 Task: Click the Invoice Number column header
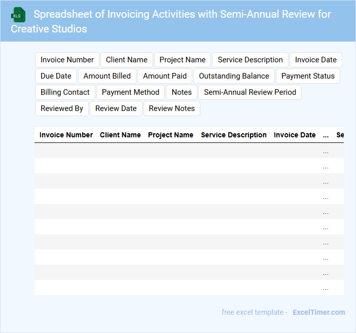pyautogui.click(x=66, y=135)
